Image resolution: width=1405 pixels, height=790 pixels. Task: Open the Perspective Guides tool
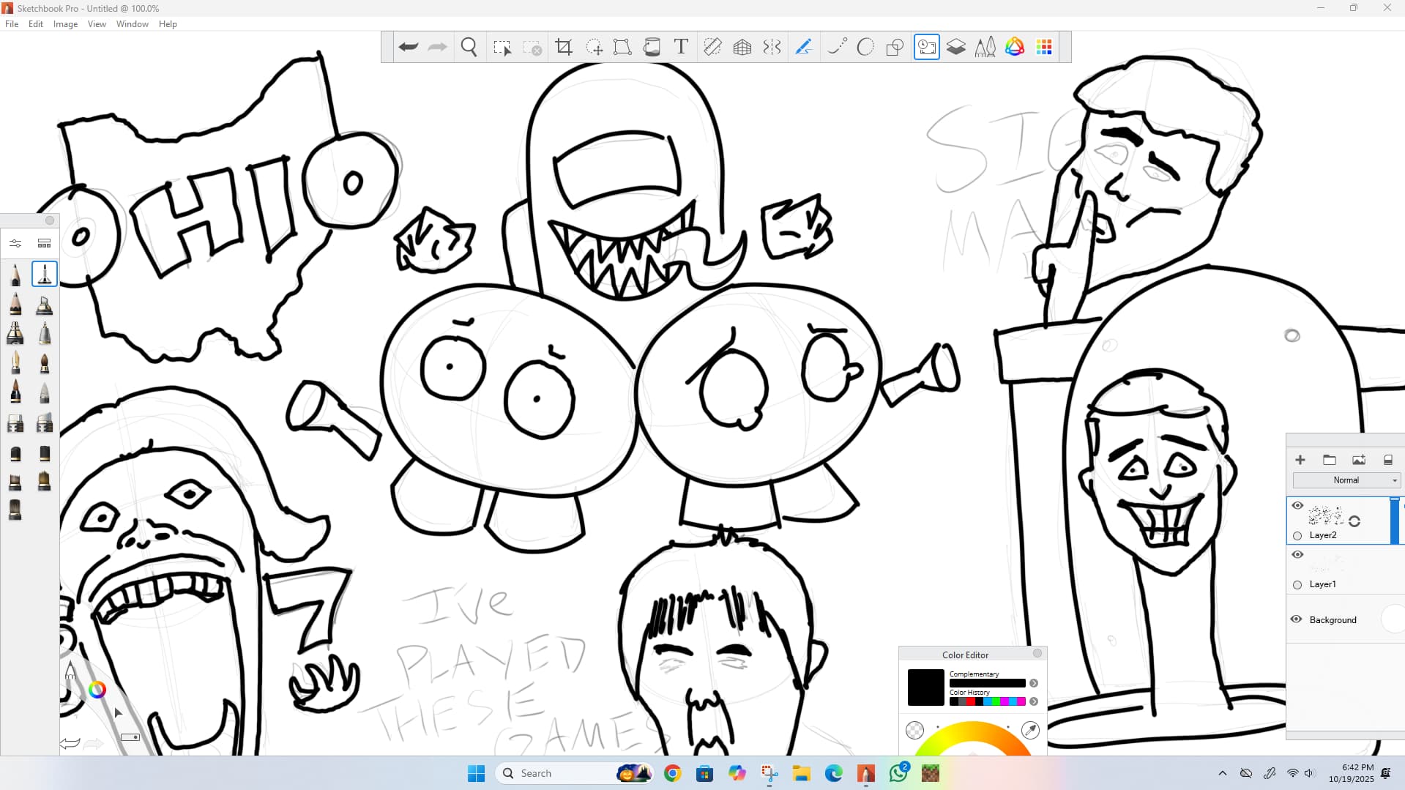[x=742, y=48]
